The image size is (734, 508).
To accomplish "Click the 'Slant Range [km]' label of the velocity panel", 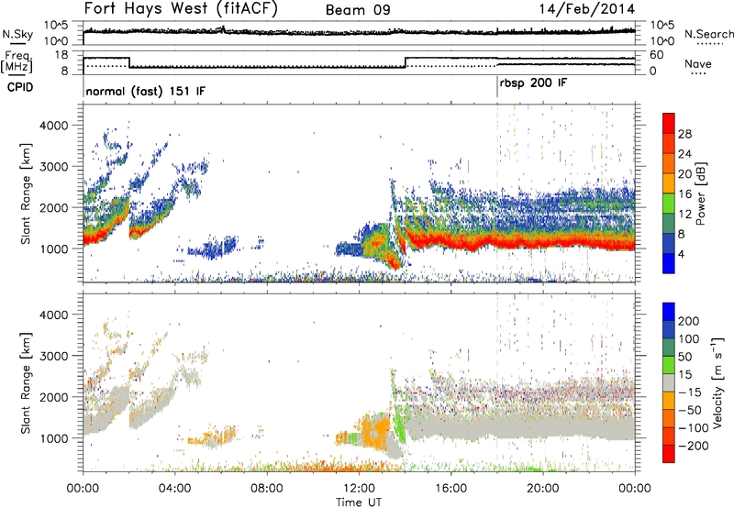I will click(x=26, y=383).
